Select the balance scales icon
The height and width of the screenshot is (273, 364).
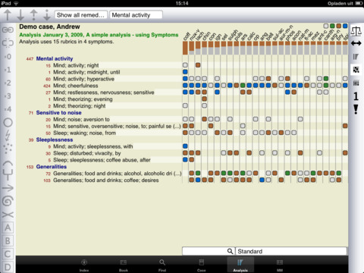pos(356,31)
